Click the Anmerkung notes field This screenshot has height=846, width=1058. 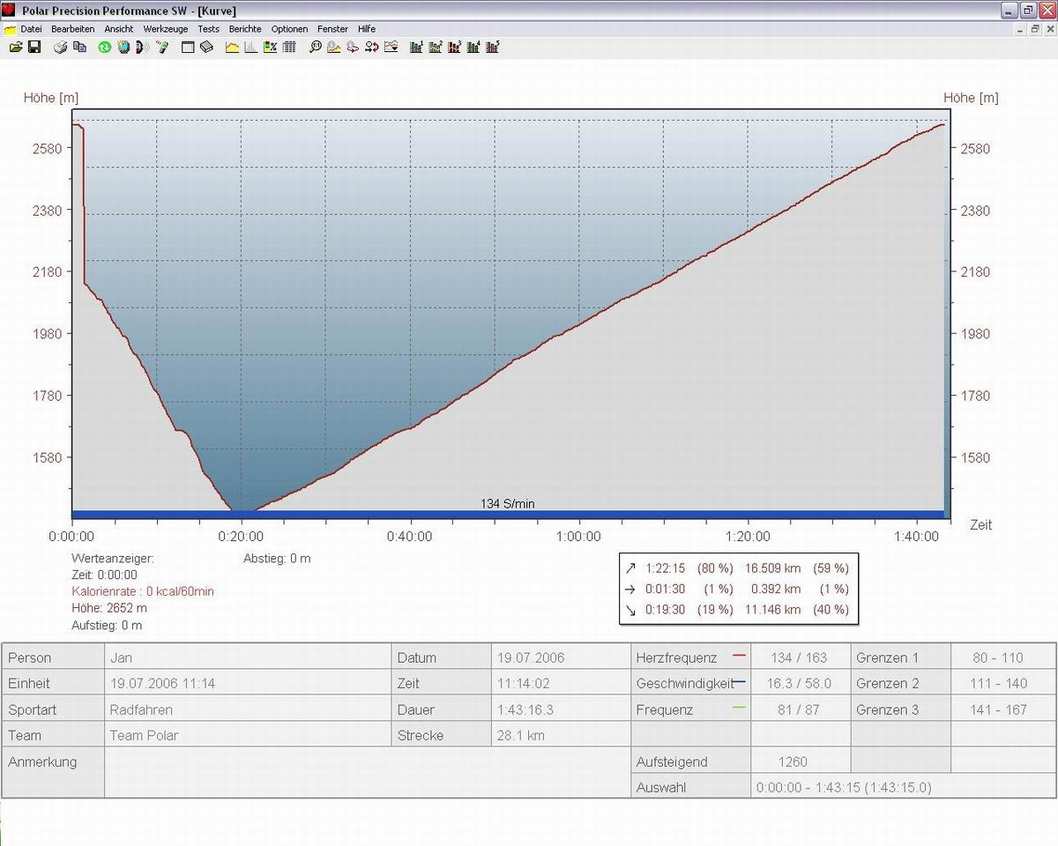coord(367,773)
